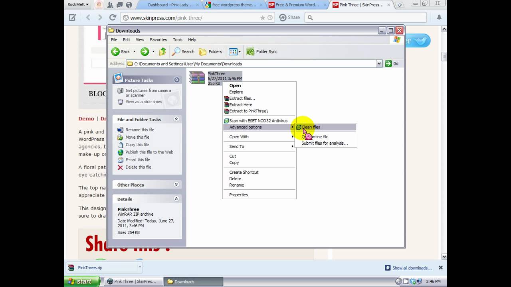This screenshot has width=511, height=287.
Task: Click the Up folder icon in toolbar
Action: click(x=162, y=51)
